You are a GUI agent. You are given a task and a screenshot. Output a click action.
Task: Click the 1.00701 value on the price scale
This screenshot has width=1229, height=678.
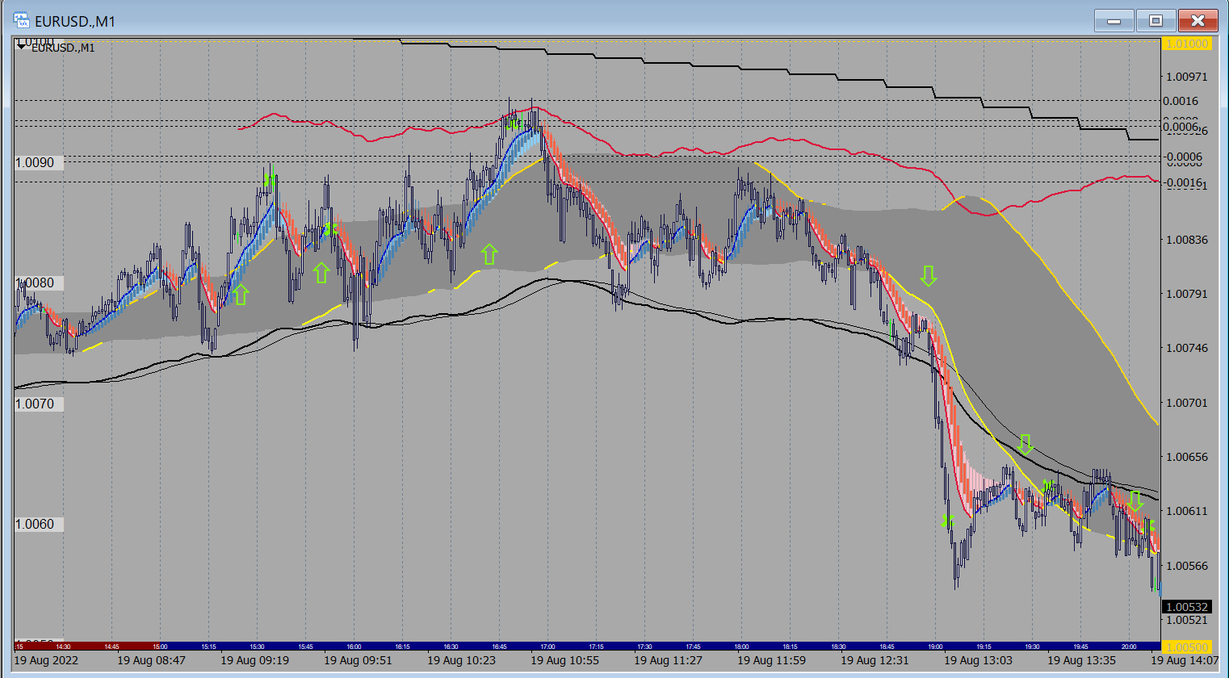[x=1186, y=403]
